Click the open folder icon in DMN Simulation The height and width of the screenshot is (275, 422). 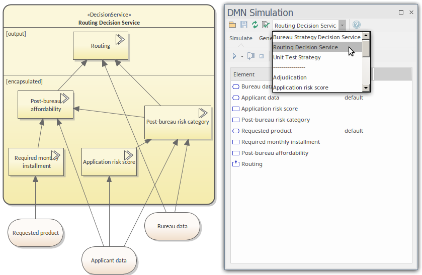point(232,25)
